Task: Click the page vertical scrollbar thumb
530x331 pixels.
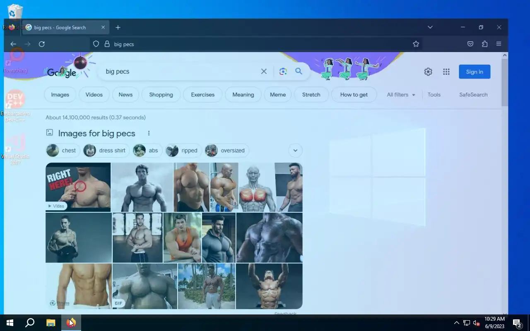Action: (504, 82)
